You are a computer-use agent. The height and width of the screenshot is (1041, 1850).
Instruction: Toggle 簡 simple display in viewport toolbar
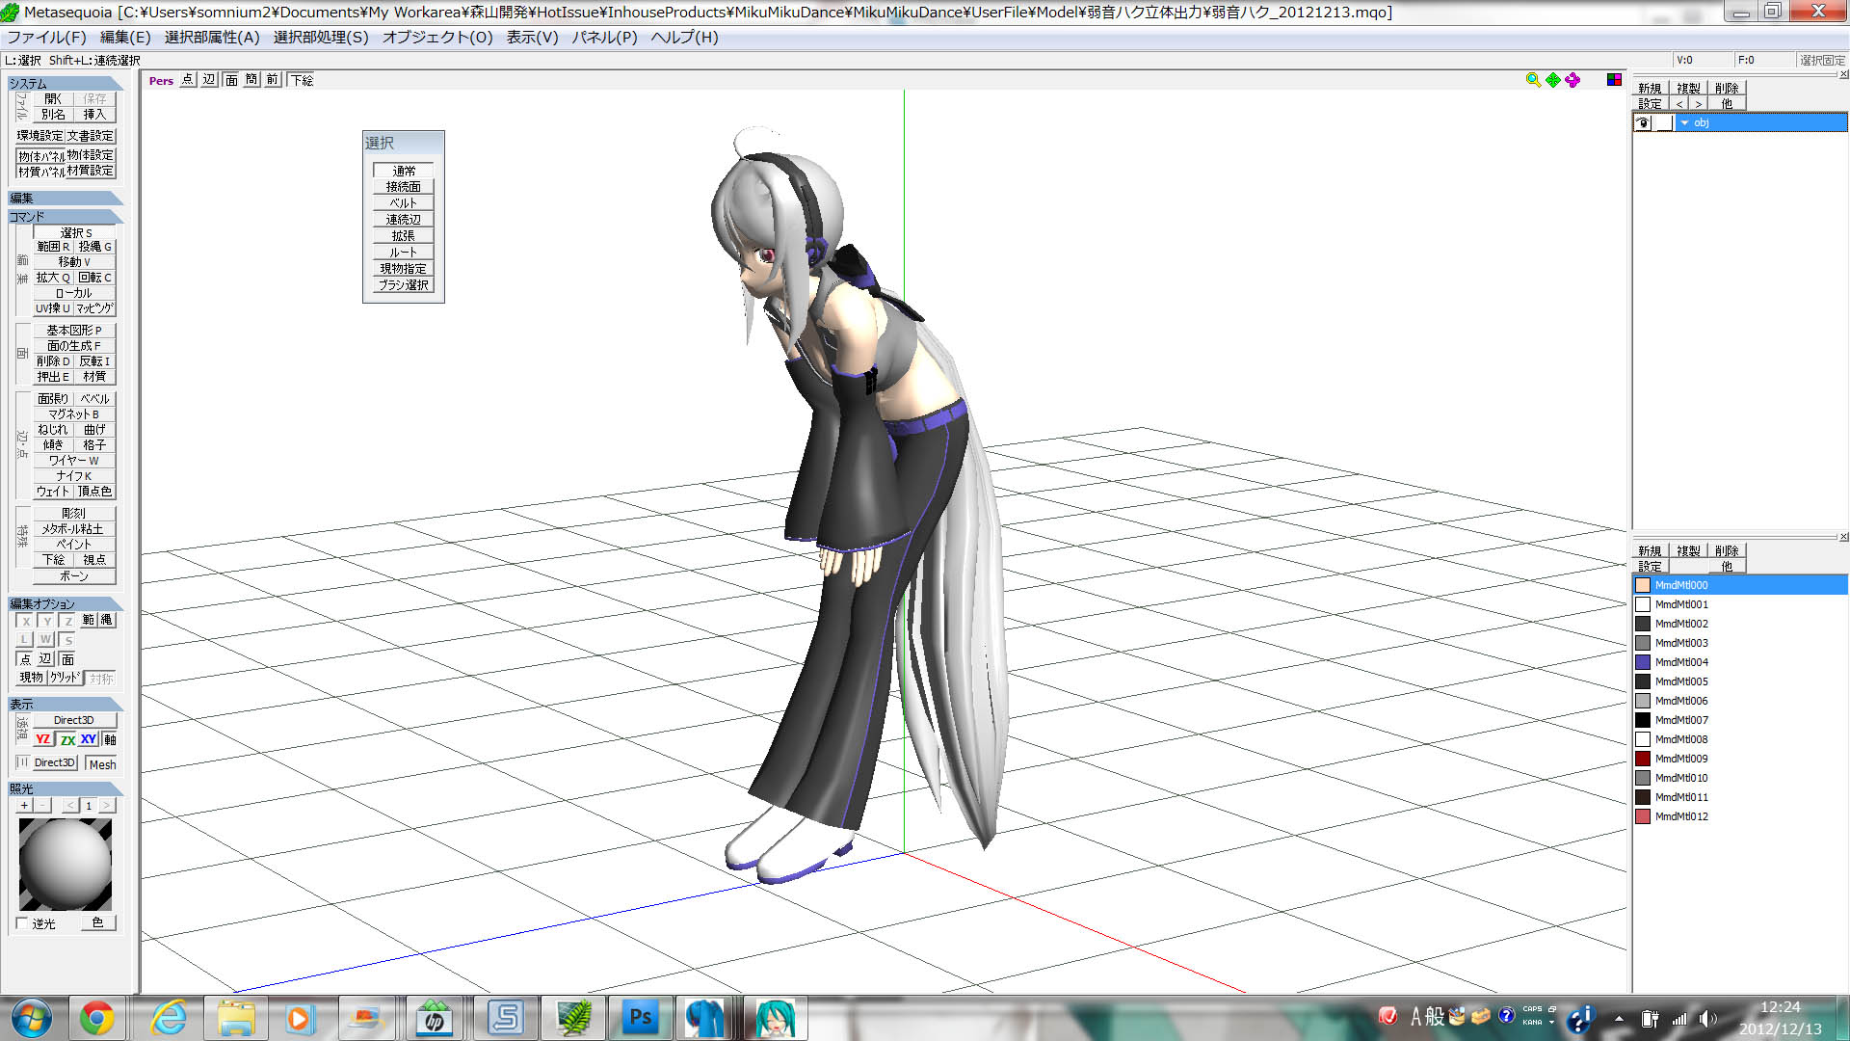251,80
